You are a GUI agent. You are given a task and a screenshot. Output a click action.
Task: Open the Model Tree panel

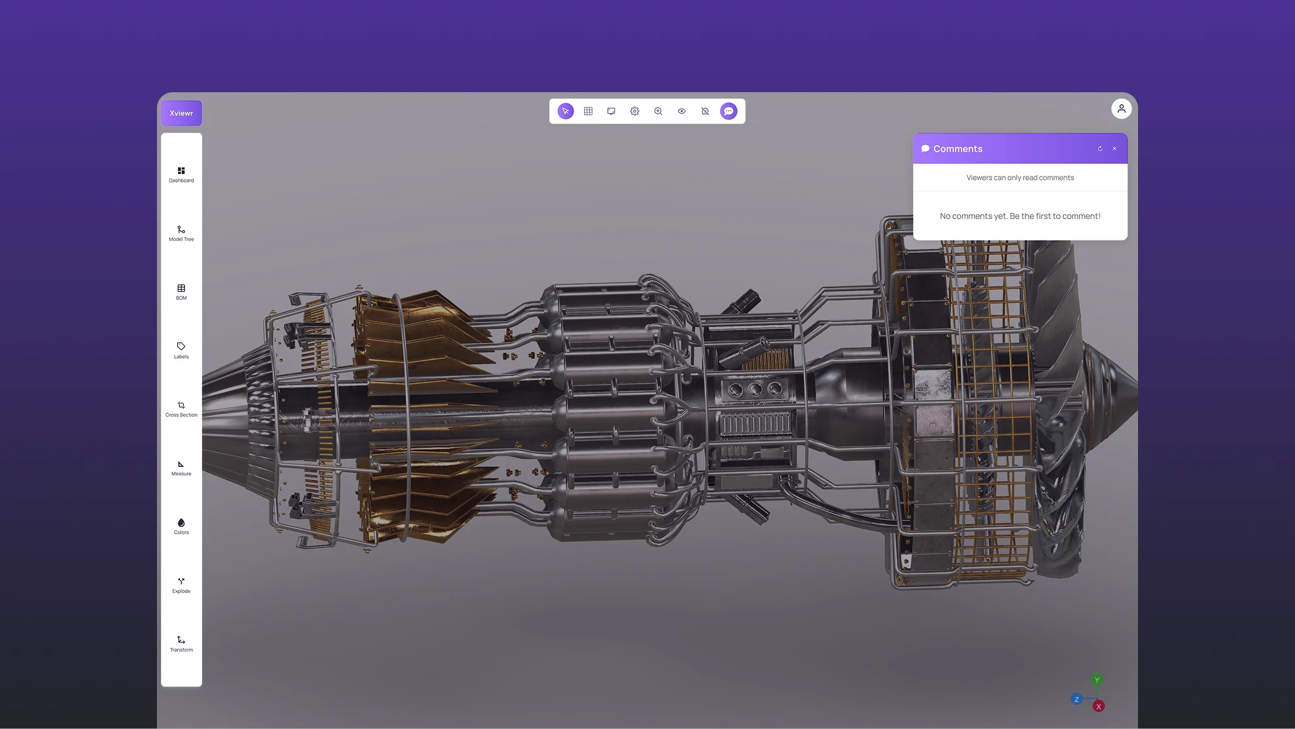181,233
